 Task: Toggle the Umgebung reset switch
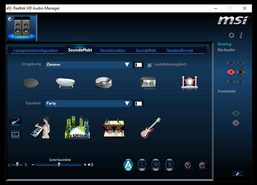coord(139,65)
